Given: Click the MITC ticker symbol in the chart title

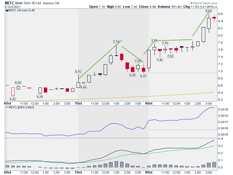Looking at the screenshot, I should click(x=10, y=3).
